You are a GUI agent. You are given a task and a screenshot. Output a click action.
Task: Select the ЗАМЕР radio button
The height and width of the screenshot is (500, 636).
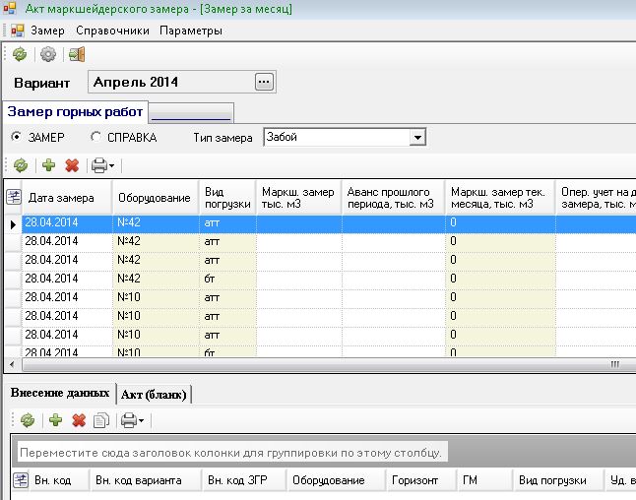coord(16,138)
